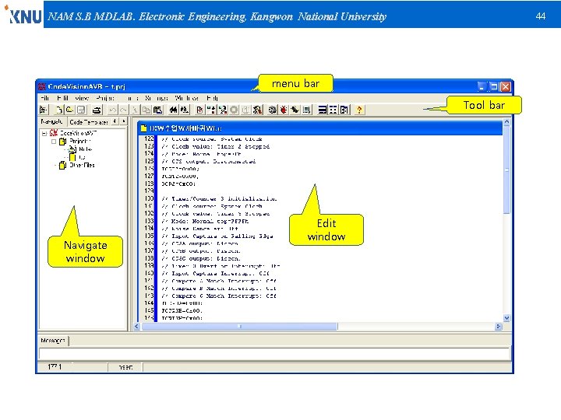Image resolution: width=561 pixels, height=420 pixels.
Task: Click the editor's vertical scrollbar thumb
Action: (506, 170)
